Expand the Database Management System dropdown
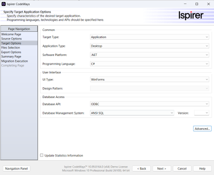The height and width of the screenshot is (175, 214). coord(132,113)
